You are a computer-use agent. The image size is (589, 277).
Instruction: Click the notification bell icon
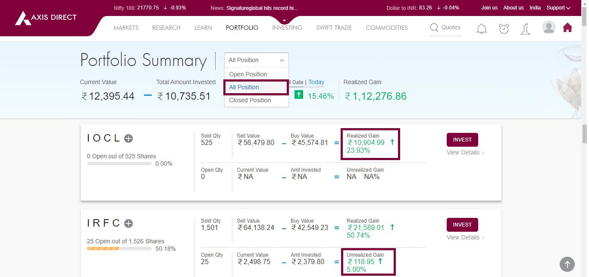[x=482, y=28]
